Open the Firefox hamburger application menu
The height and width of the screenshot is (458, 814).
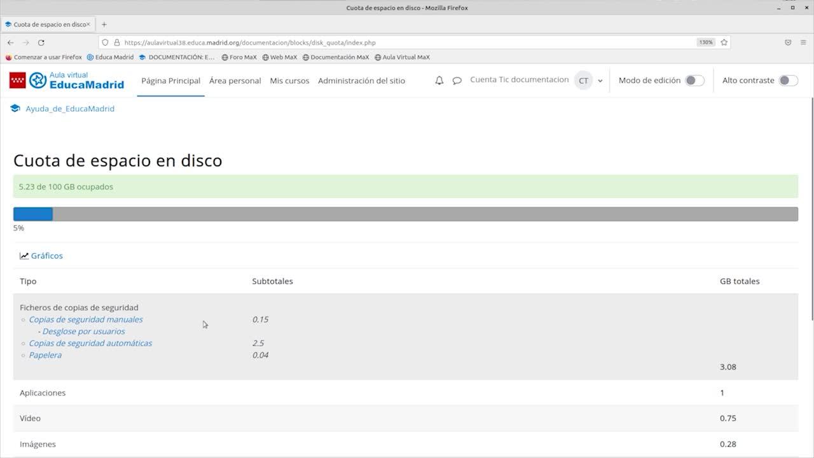point(803,43)
